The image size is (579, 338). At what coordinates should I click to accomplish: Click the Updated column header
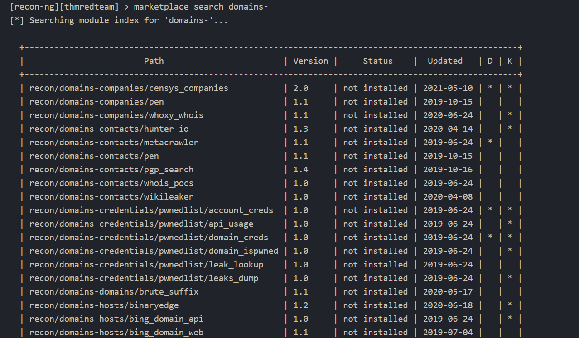[x=445, y=61]
